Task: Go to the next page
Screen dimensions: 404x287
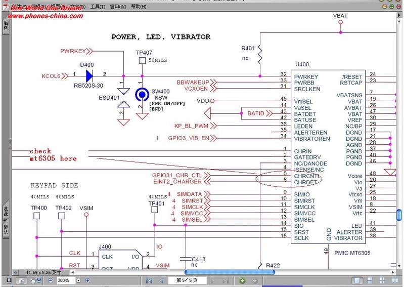Action: pos(213,280)
